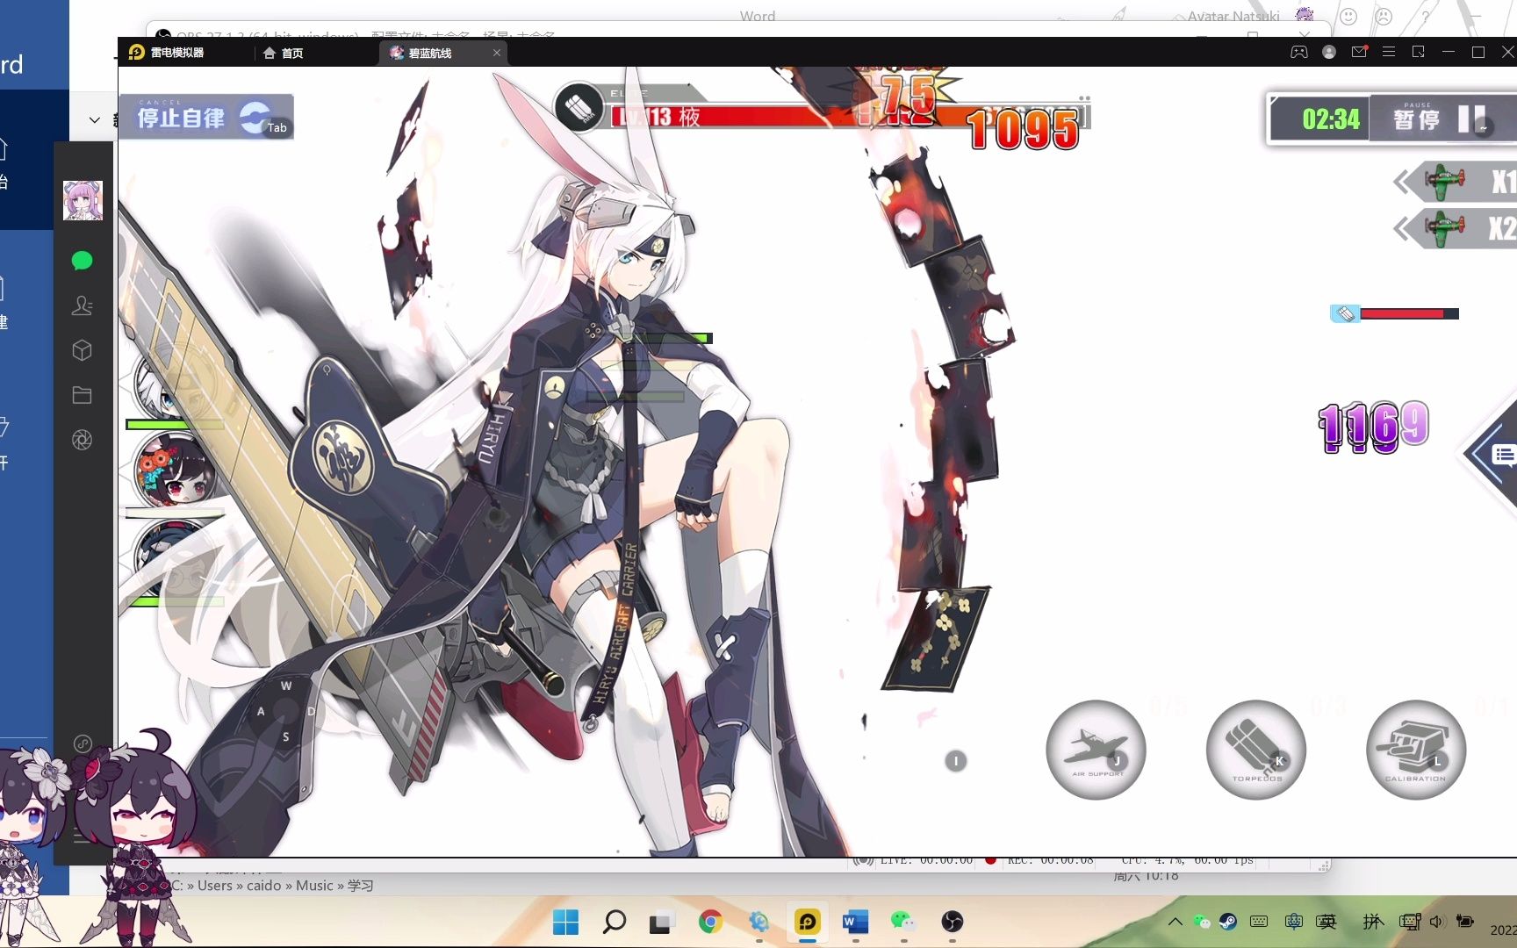Image resolution: width=1517 pixels, height=948 pixels.
Task: Click the emulator window pop-out icon
Action: (1419, 53)
